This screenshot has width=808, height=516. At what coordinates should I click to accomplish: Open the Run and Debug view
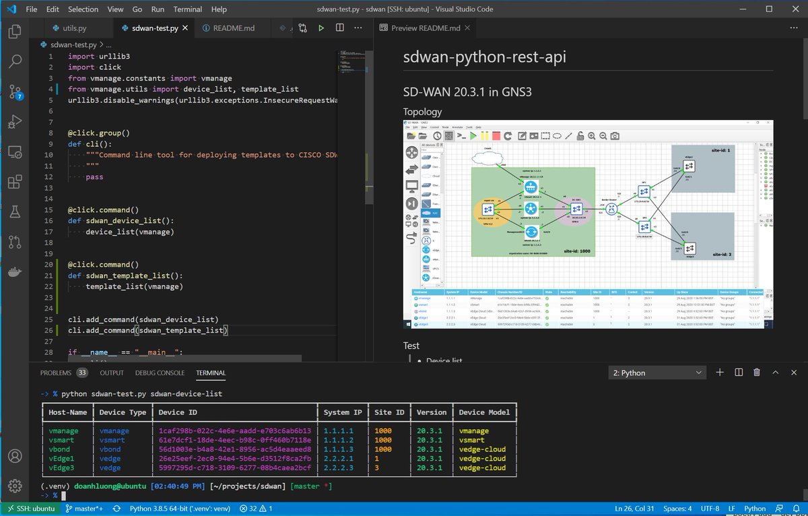15,123
